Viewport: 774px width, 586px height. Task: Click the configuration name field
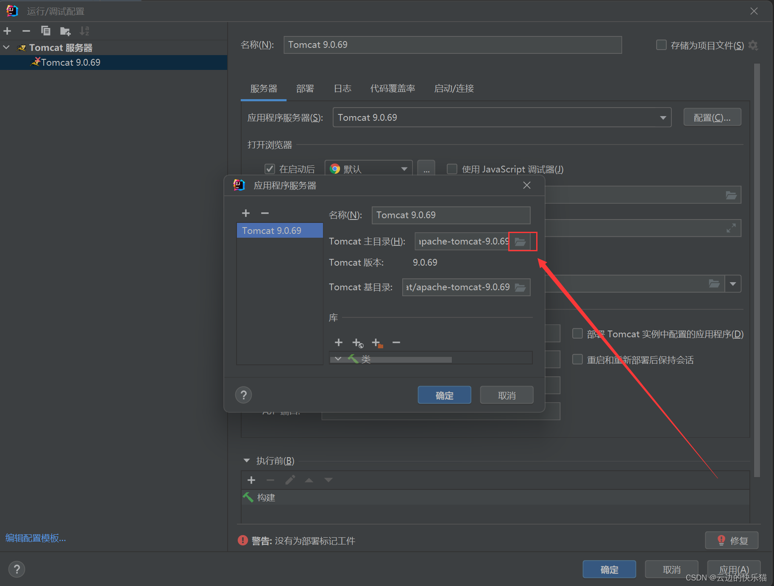tap(452, 45)
